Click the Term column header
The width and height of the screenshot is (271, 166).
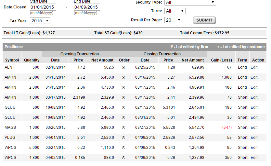point(242,60)
